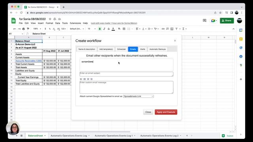Click the Insert link icon
Viewport: 253px width, 142px height.
click(x=163, y=29)
